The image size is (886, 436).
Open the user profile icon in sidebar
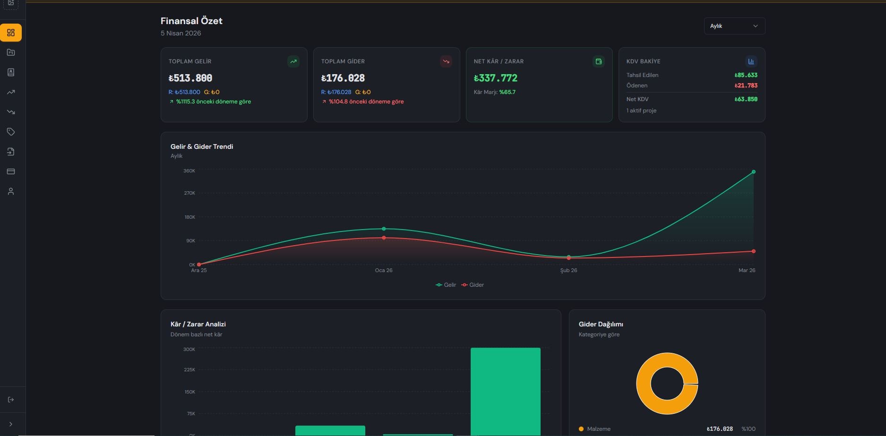pos(11,191)
